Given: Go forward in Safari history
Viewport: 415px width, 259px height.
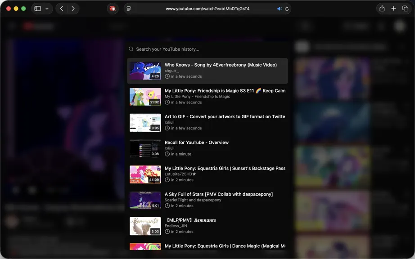Looking at the screenshot, I should point(73,9).
